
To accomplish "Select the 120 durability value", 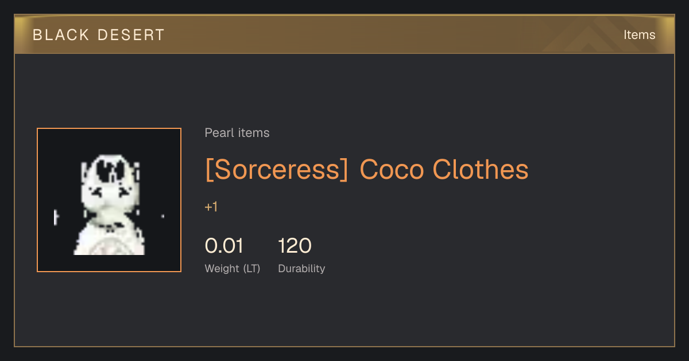I will [295, 246].
